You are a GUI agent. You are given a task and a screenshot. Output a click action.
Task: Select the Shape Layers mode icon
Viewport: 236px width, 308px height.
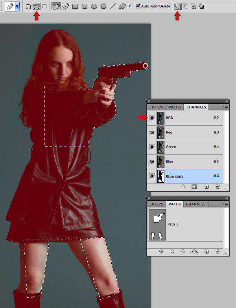click(29, 6)
